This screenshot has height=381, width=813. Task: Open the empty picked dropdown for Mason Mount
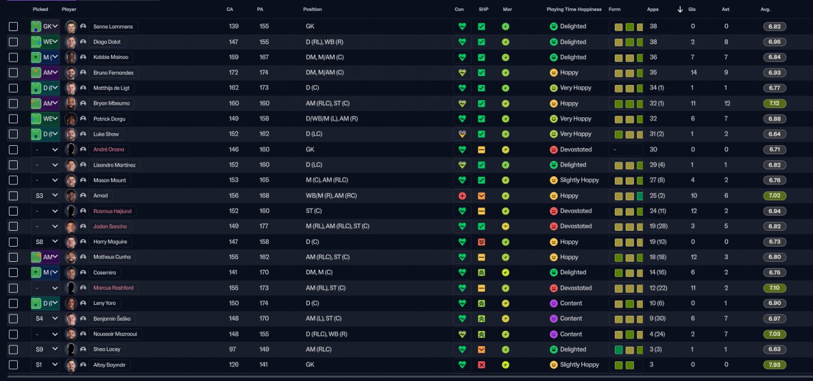tap(45, 180)
